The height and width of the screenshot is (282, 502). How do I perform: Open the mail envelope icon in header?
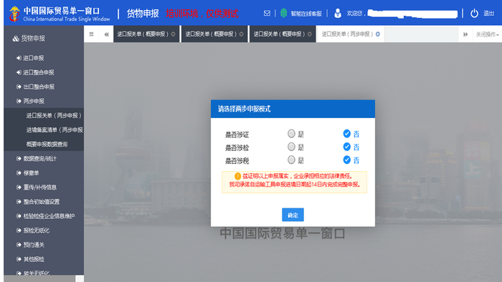267,13
